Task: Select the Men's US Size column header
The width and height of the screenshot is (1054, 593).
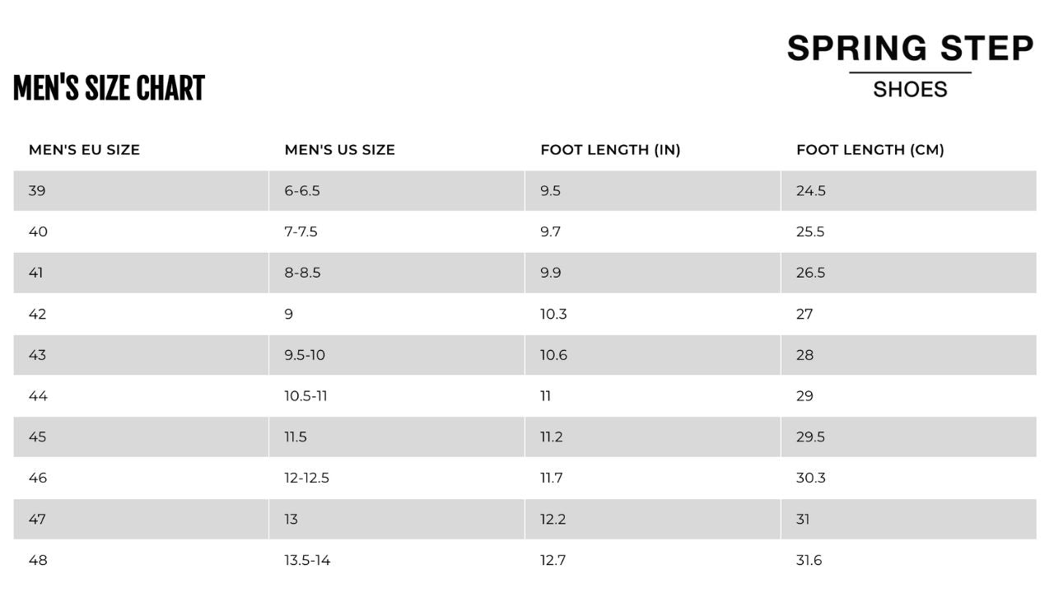Action: click(x=339, y=150)
